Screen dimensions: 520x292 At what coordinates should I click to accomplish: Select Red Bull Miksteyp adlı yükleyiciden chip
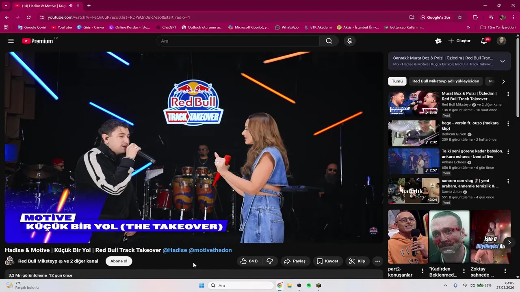click(446, 81)
